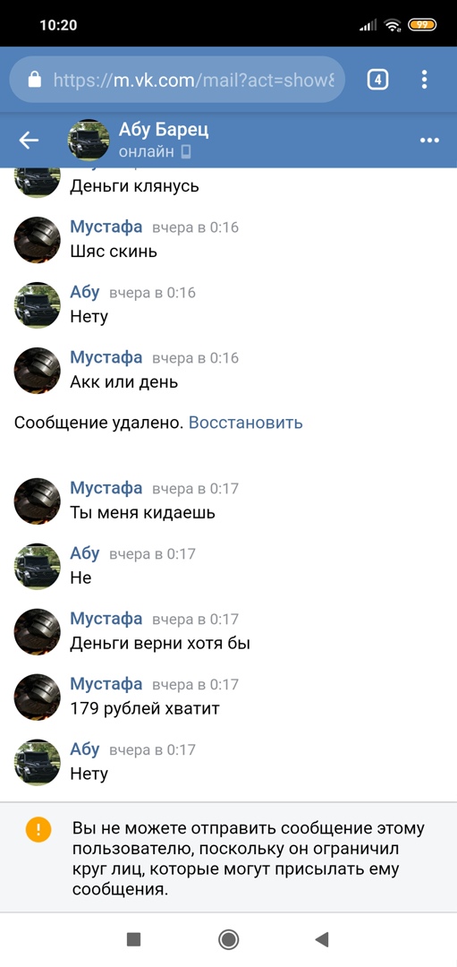Screen dimensions: 457x967
Task: Tap the orange warning exclamation icon
Action: click(38, 828)
